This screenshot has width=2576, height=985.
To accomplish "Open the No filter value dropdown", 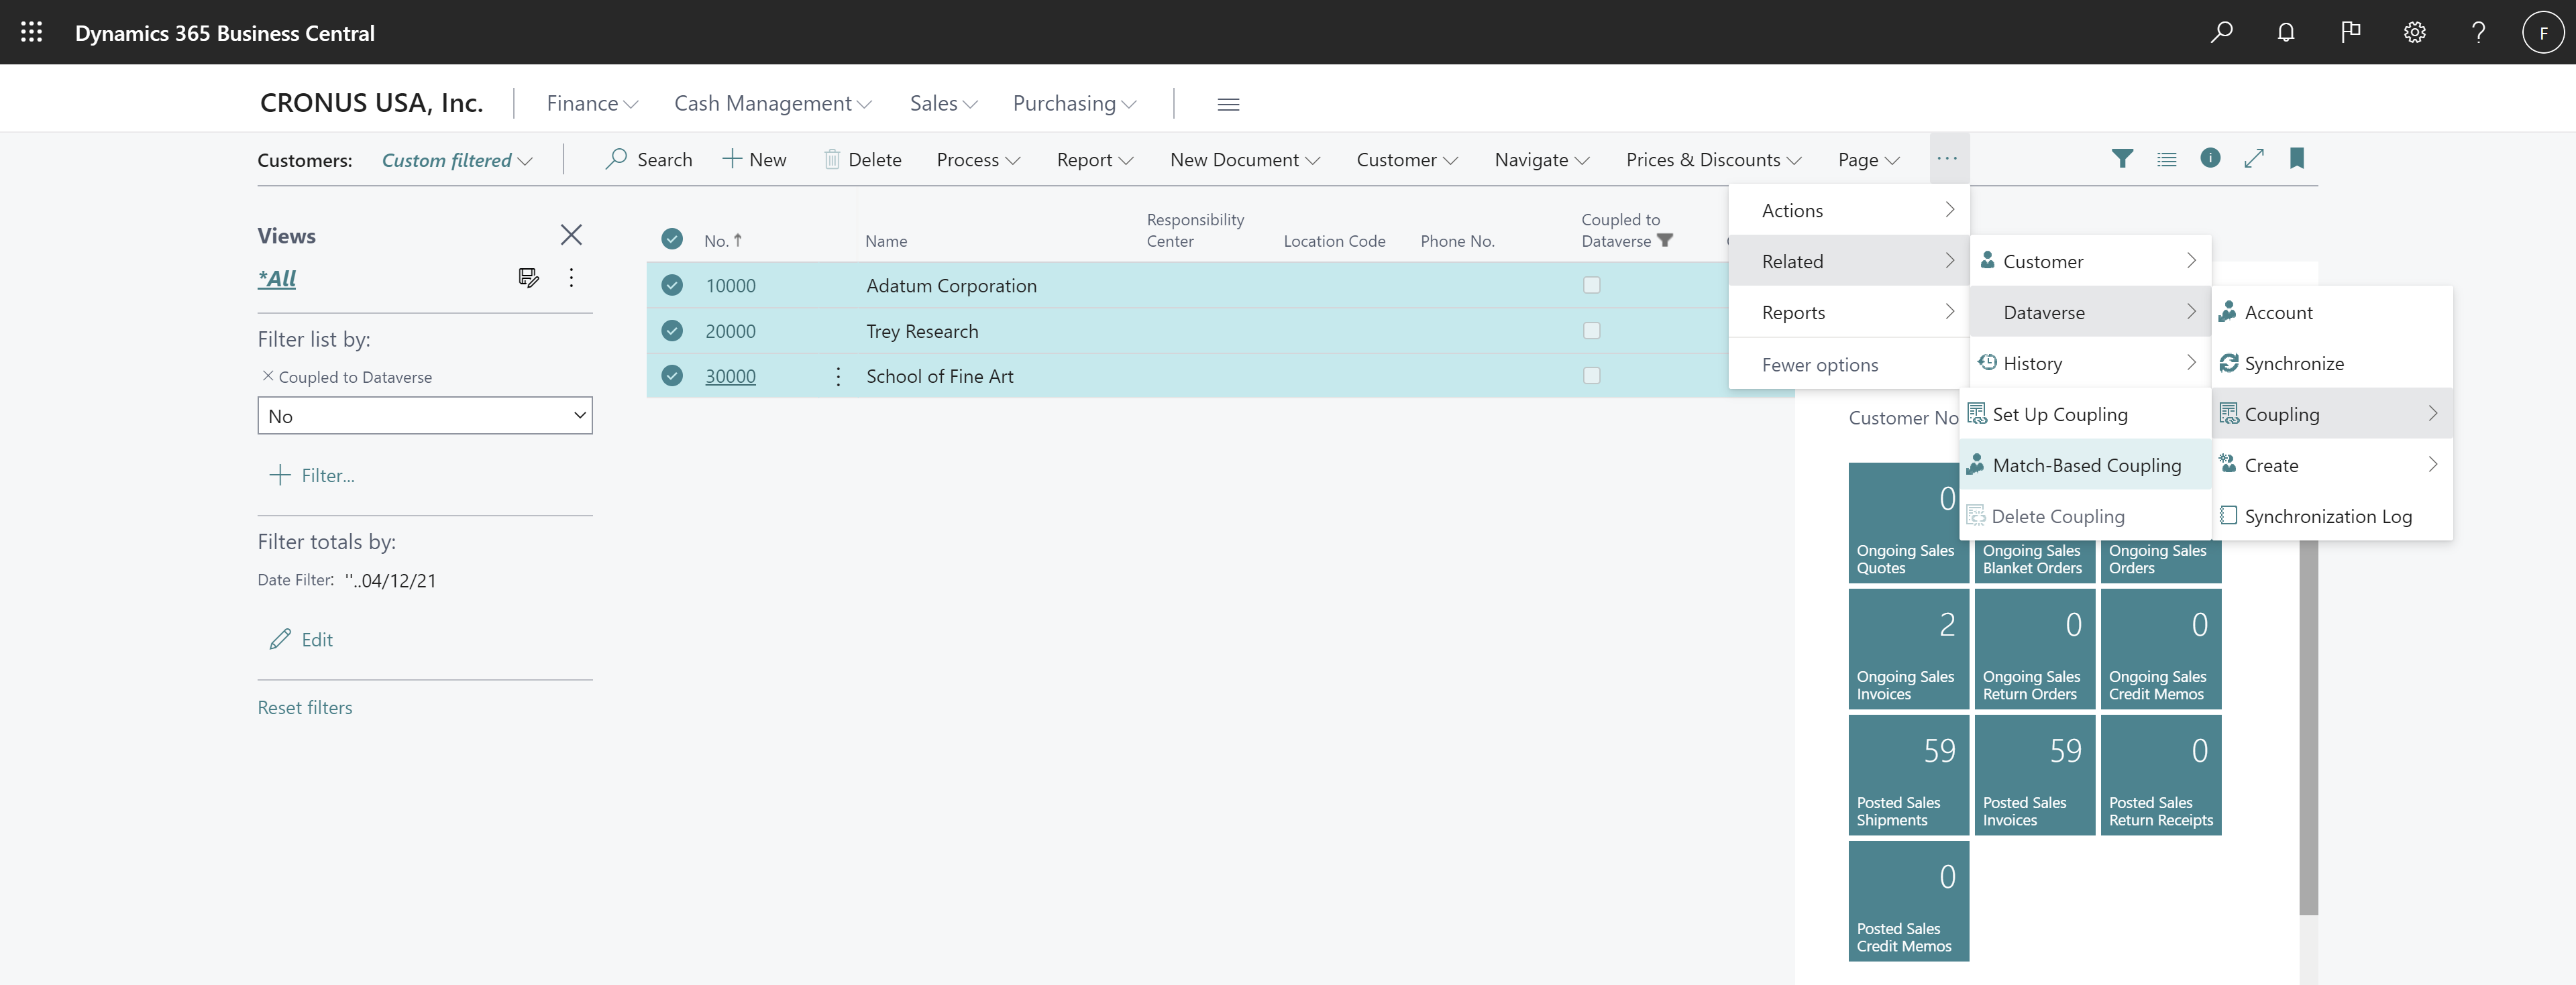I will coord(578,415).
